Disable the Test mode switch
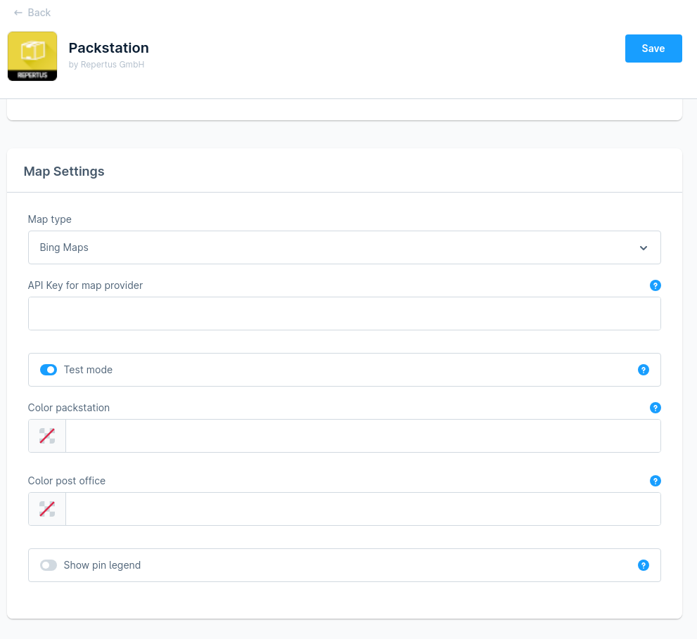The width and height of the screenshot is (697, 639). (x=49, y=370)
